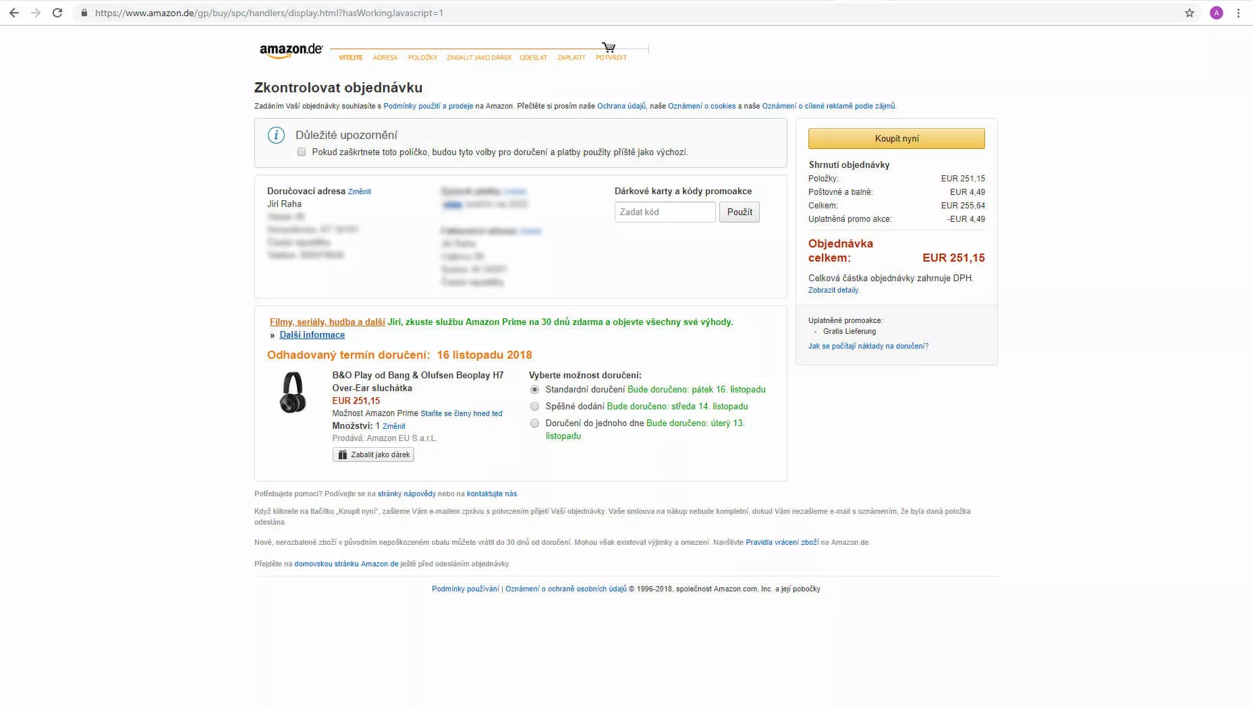Viewport: 1253px width, 706px height.
Task: Open Pravidla vrácení zboží link
Action: pyautogui.click(x=782, y=542)
